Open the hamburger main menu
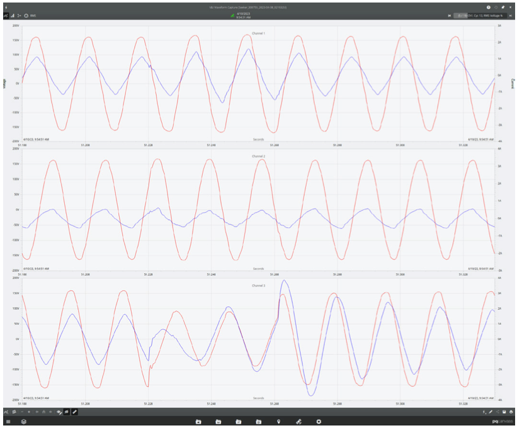Viewport: 517px width, 428px height. coord(8,422)
